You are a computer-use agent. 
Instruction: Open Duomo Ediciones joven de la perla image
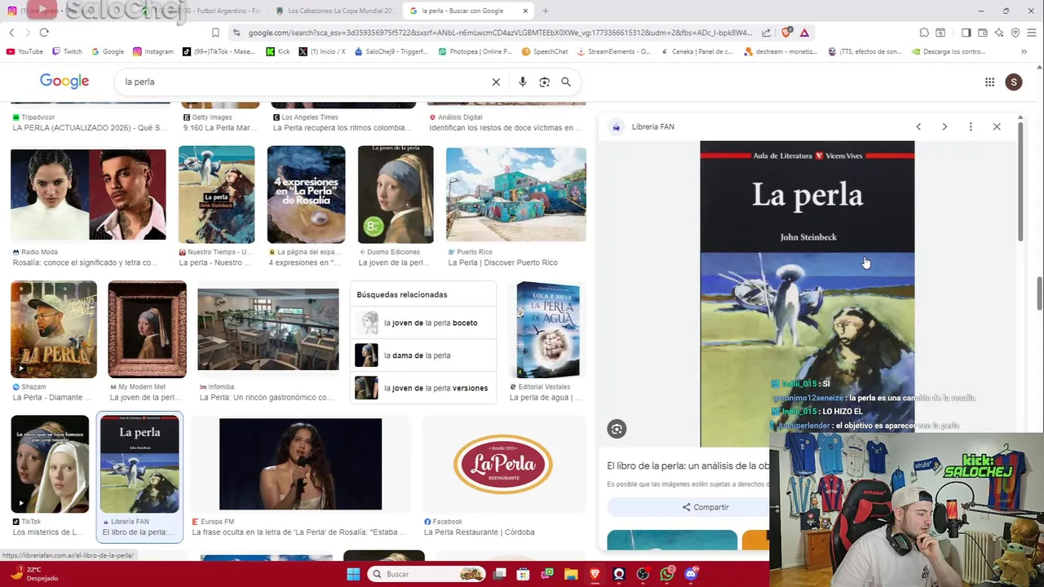point(396,194)
